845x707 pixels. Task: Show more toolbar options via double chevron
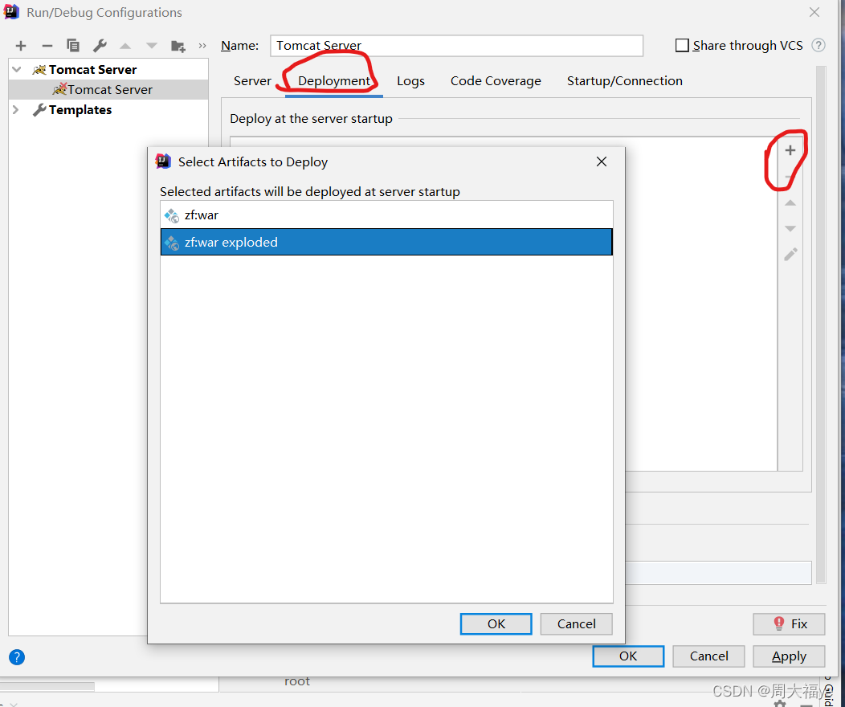[202, 46]
